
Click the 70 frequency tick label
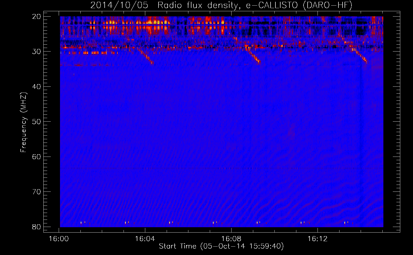pos(37,192)
